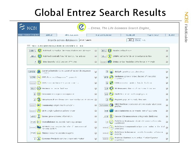Click the Books database icon
The image size is (191, 143).
point(110,51)
